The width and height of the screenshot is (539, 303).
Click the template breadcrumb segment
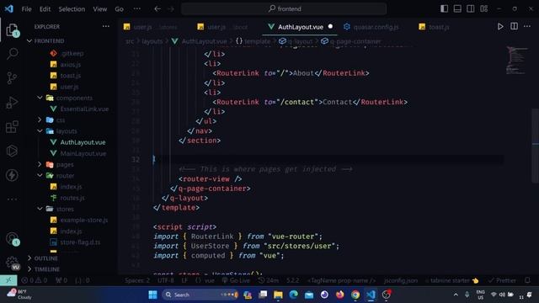point(253,41)
